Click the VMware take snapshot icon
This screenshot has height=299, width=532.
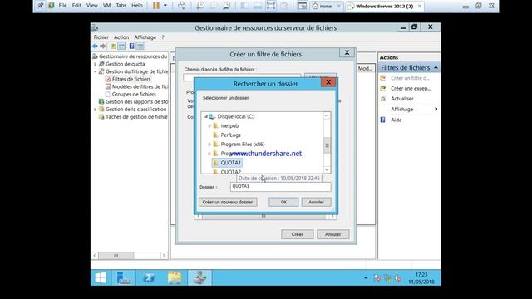pos(200,6)
